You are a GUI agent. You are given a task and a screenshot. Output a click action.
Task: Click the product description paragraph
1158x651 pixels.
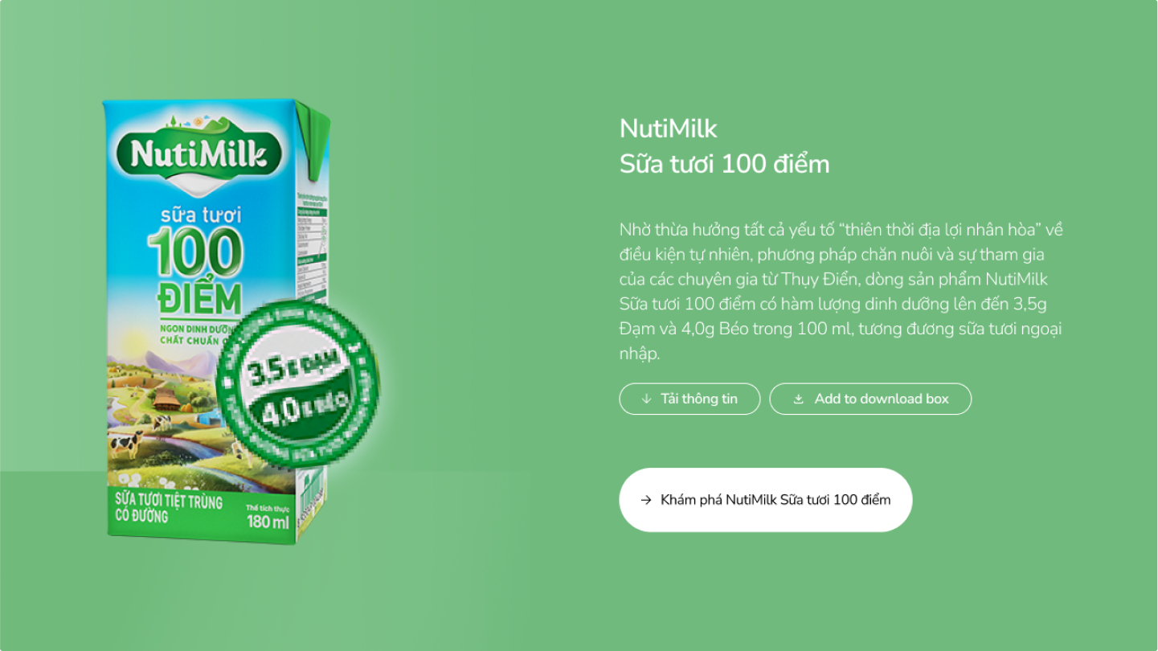[x=841, y=291]
